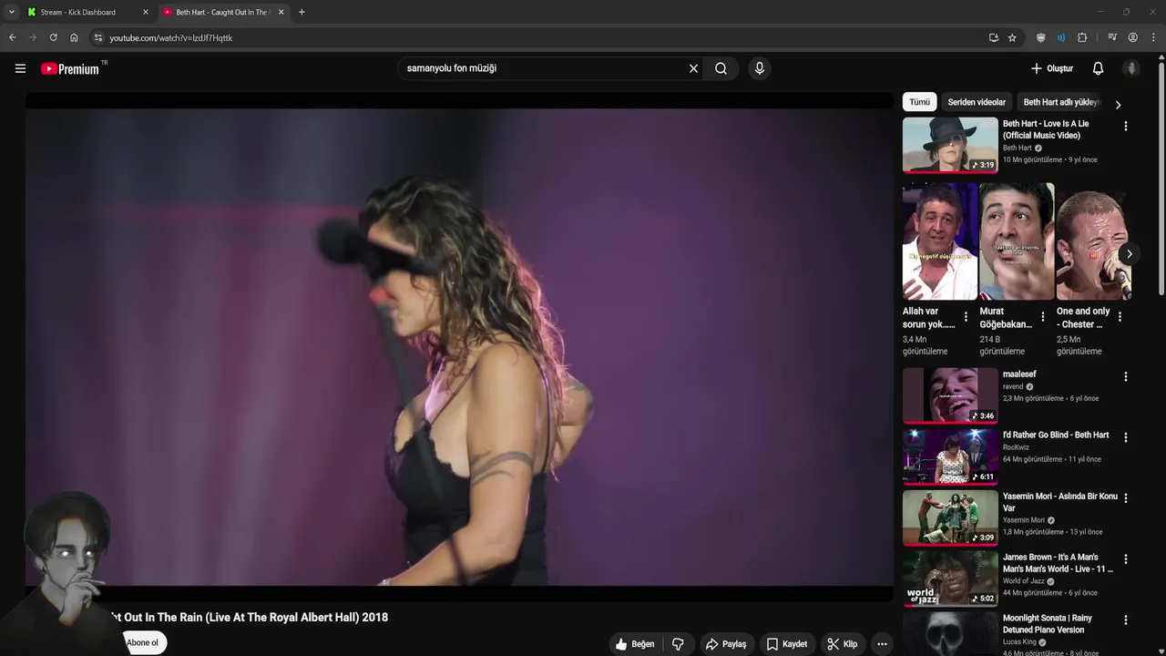Open options for Love Is A Lie video
This screenshot has width=1166, height=656.
1125,127
